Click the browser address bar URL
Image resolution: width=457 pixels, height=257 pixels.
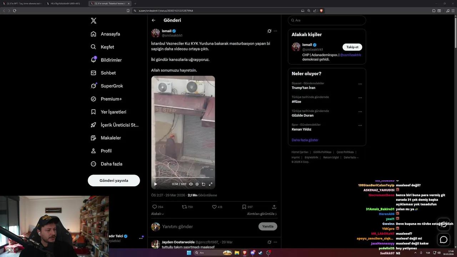166,11
